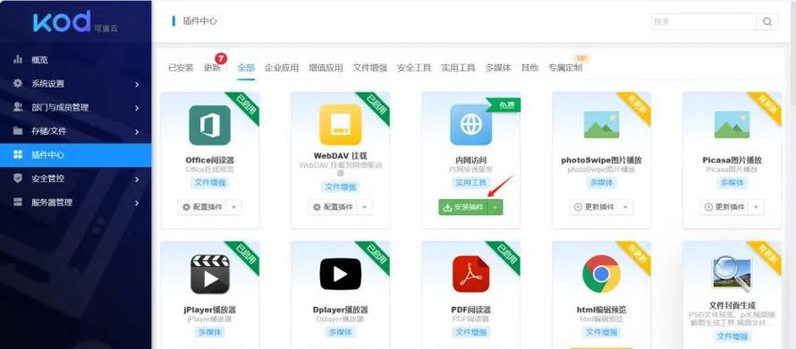Open dropdown arrow beside WebDAV 配置插件

[365, 207]
